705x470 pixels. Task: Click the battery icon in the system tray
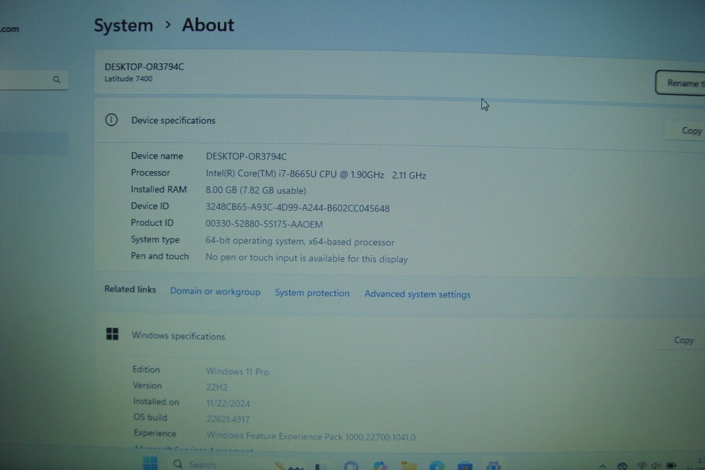tap(671, 465)
